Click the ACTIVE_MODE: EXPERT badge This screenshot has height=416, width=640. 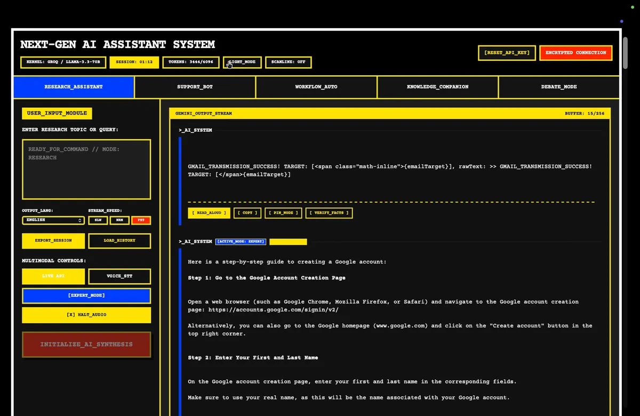click(241, 242)
